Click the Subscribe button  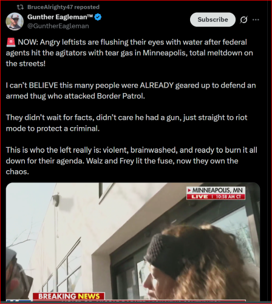click(212, 19)
